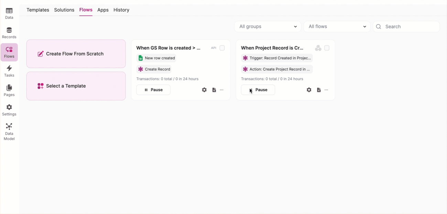Image resolution: width=447 pixels, height=214 pixels.
Task: Open the Tasks section
Action: (9, 71)
